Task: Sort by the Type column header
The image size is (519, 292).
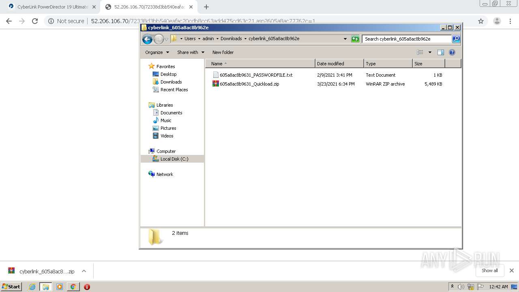Action: (388, 64)
